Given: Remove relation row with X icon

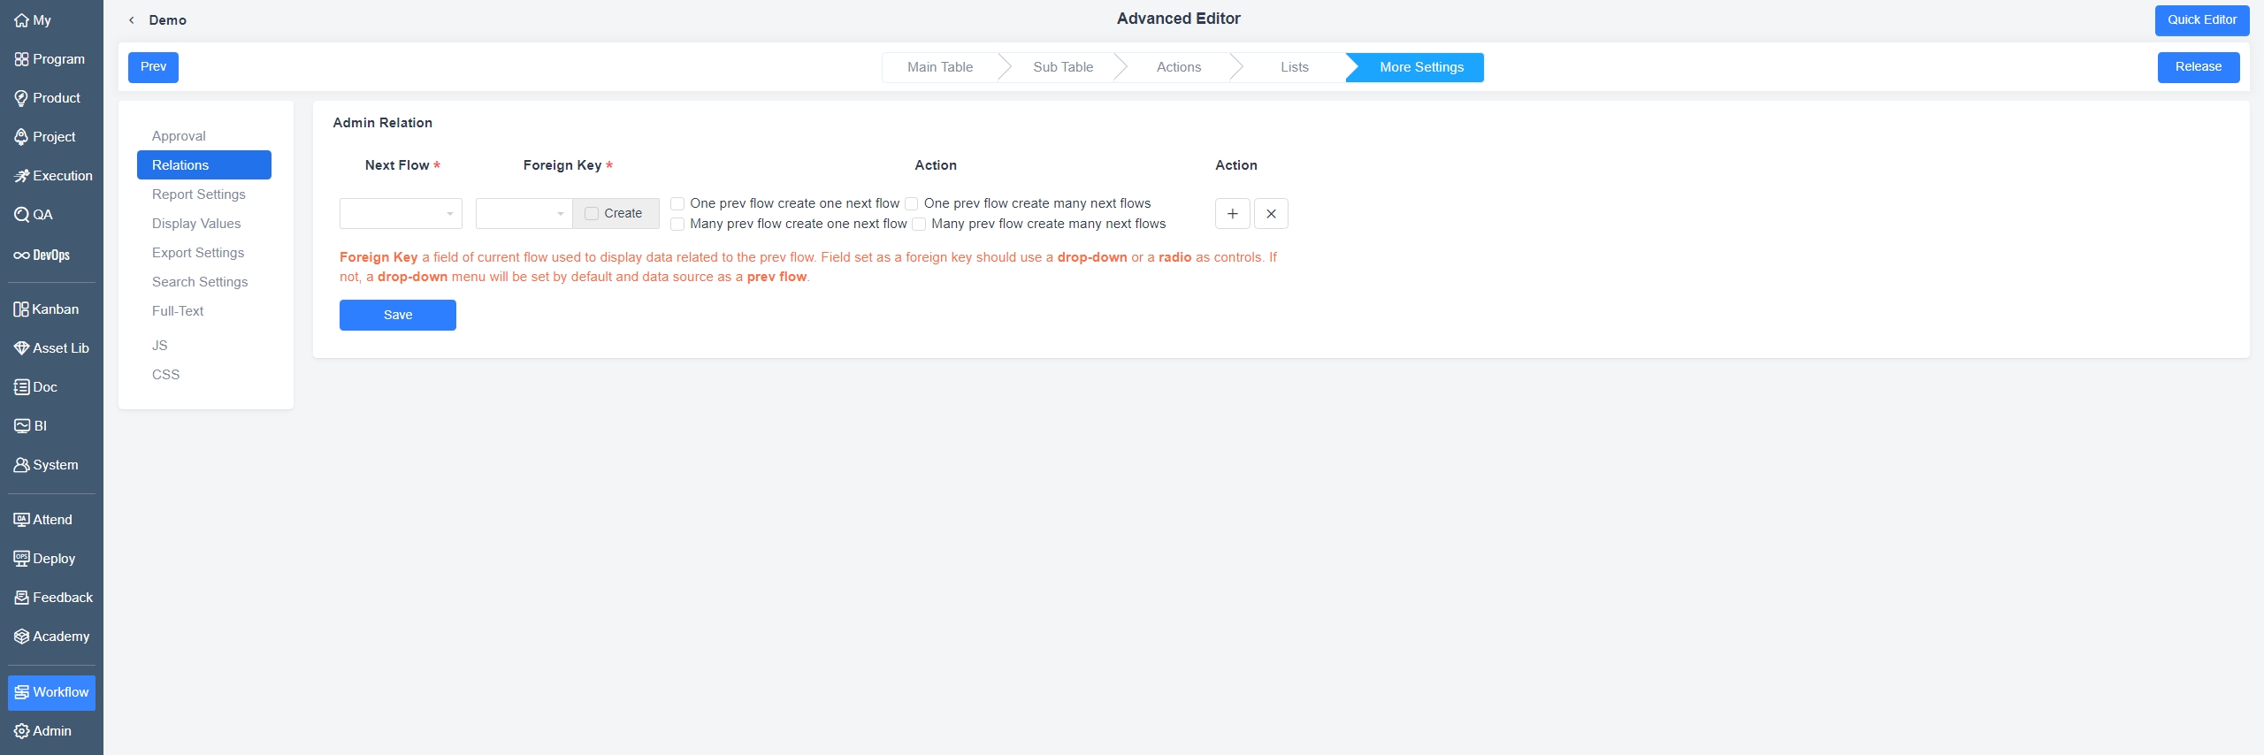Looking at the screenshot, I should pos(1271,214).
